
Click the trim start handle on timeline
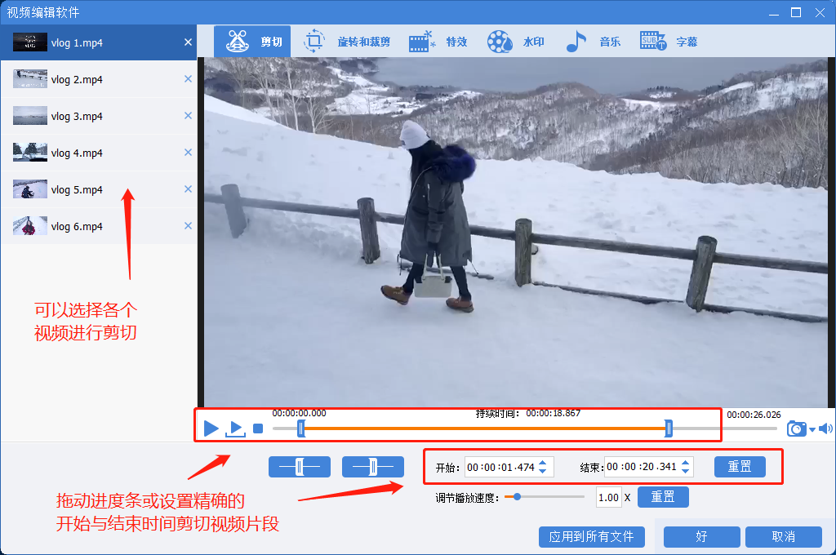(x=301, y=428)
